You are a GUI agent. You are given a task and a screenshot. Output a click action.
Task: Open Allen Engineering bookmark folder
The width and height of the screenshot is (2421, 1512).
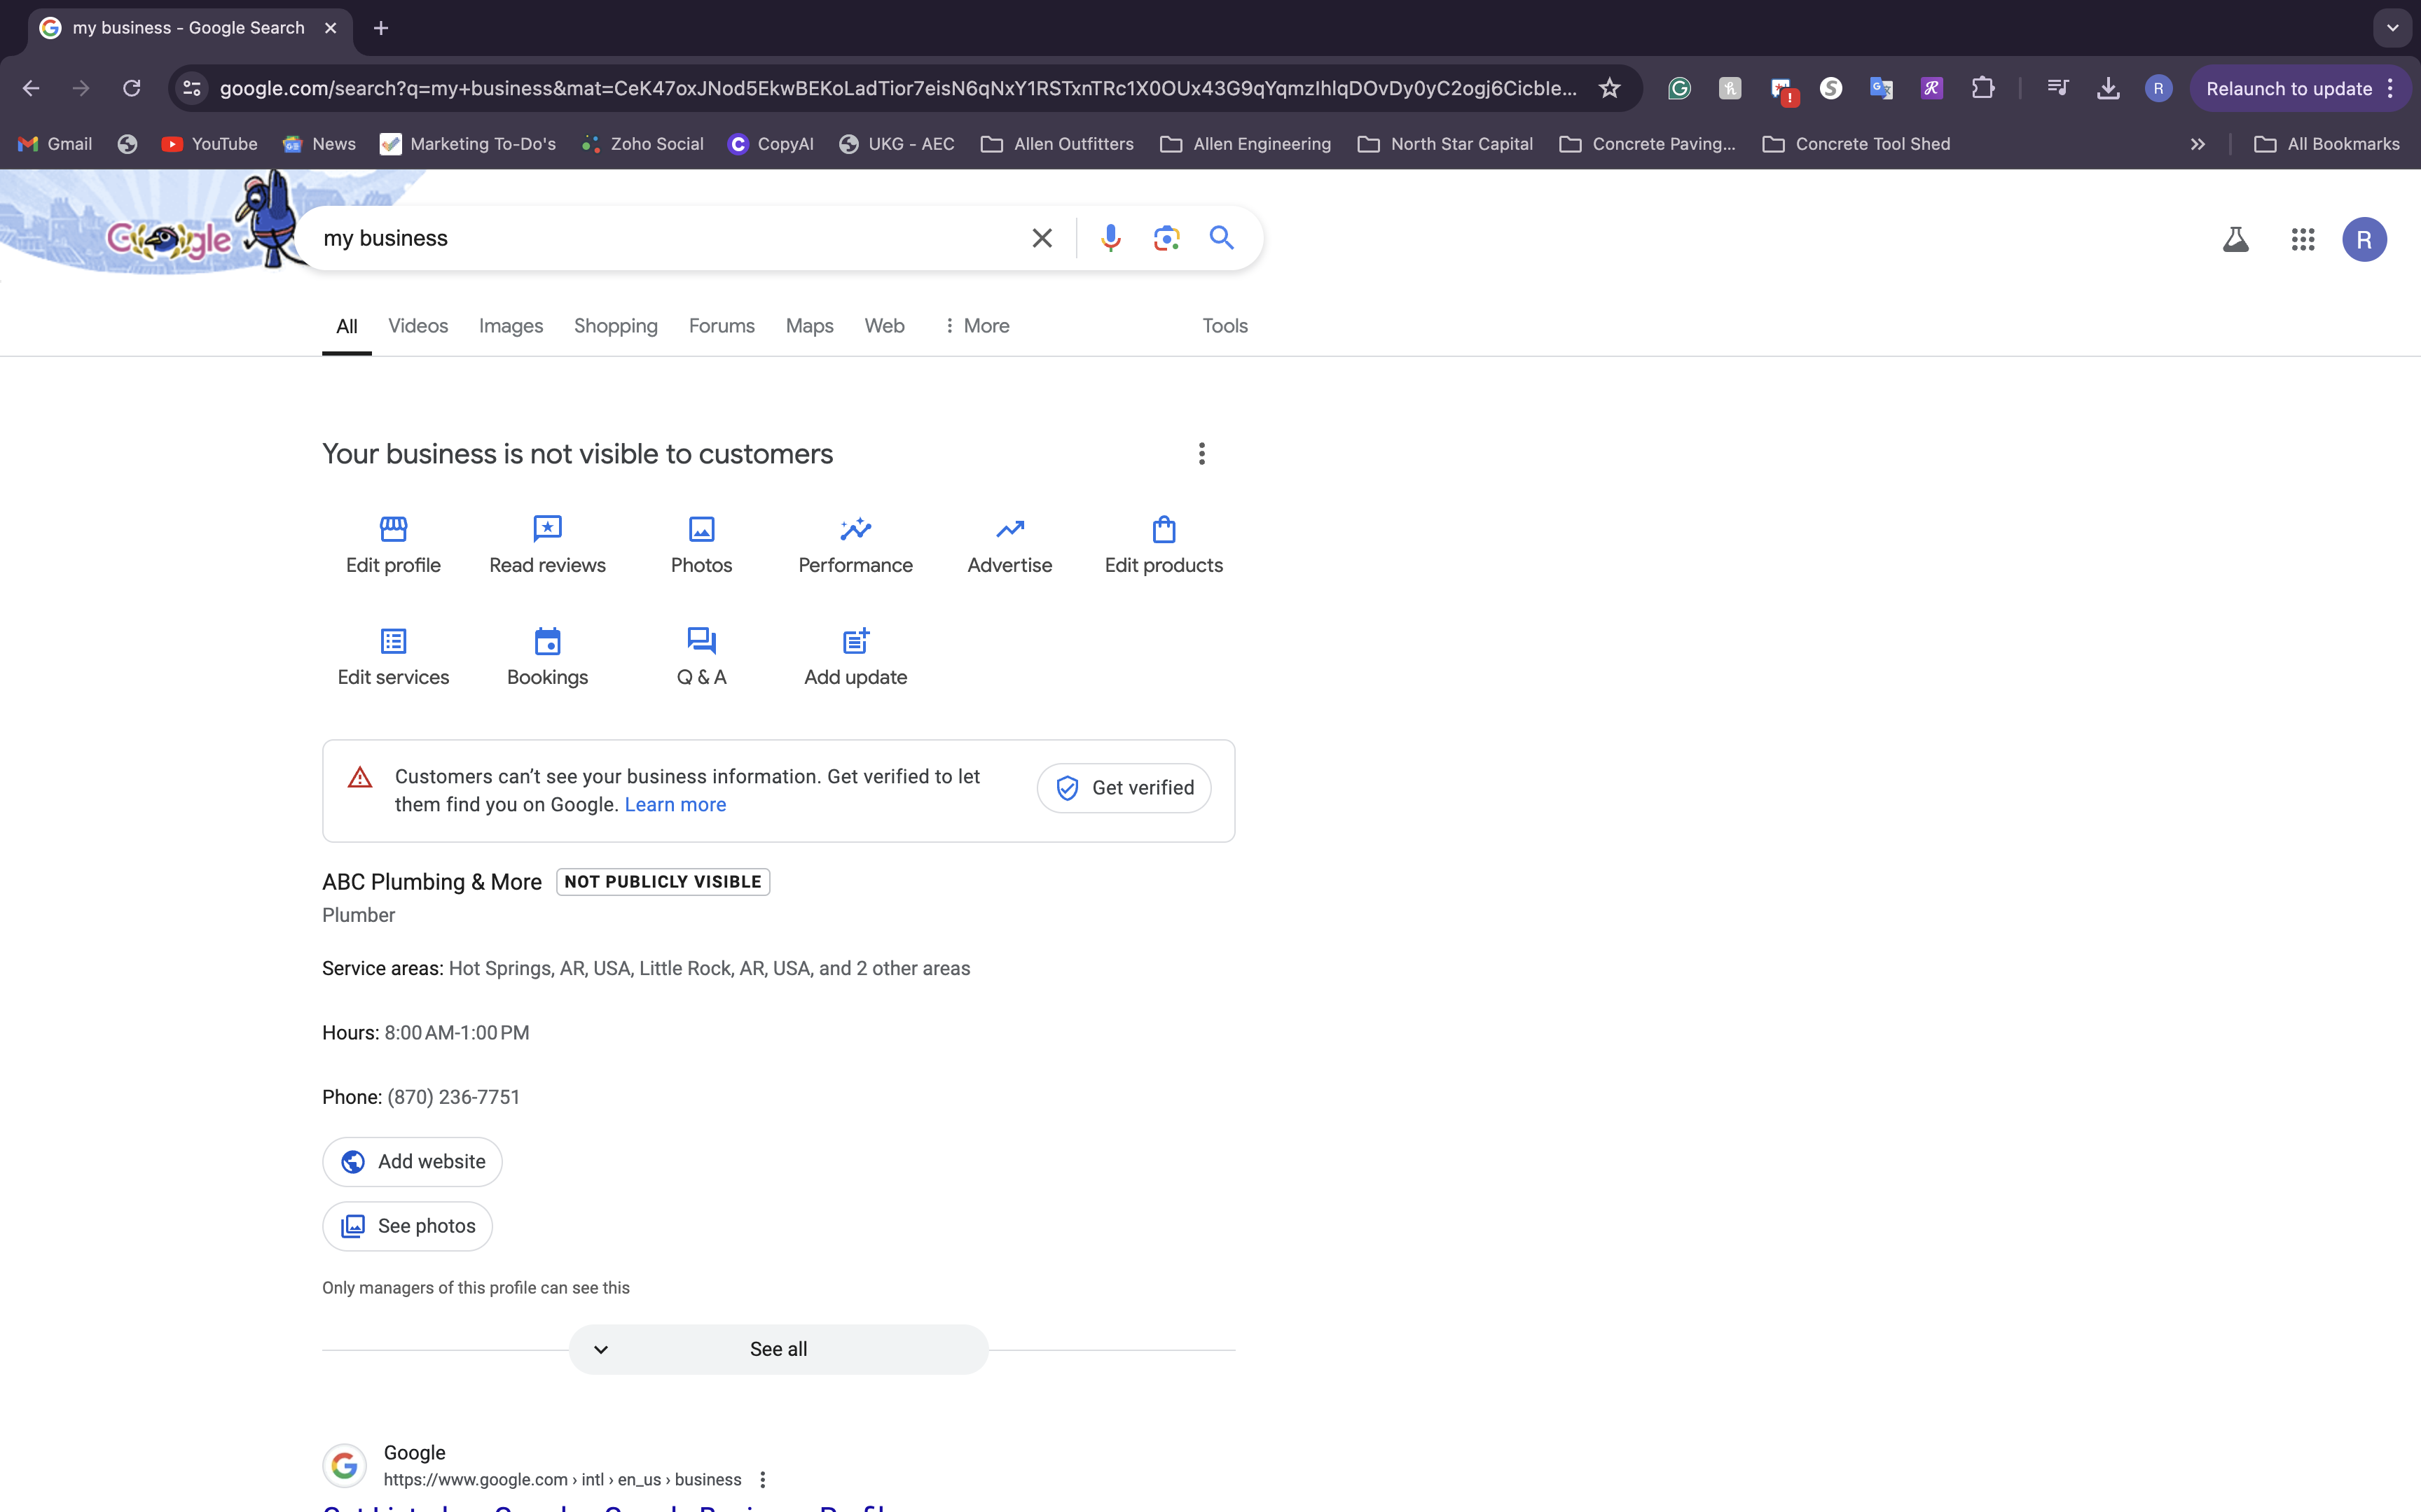(x=1245, y=144)
